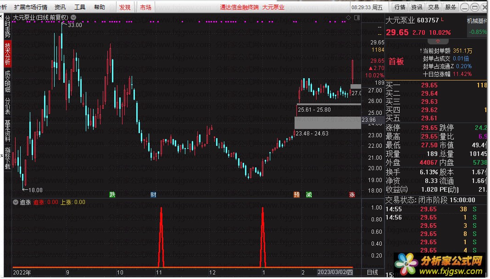The image size is (490, 279).
Task: Click the 交易 button at top right
Action: pos(434,7)
